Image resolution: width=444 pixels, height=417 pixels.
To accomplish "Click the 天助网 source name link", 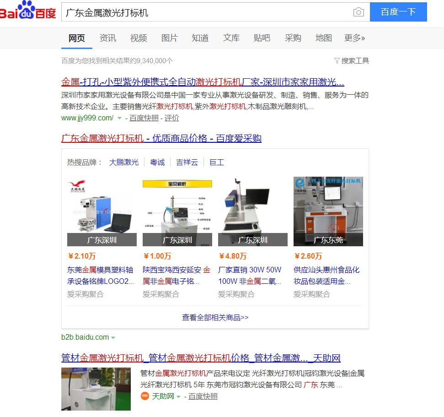I will click(163, 396).
